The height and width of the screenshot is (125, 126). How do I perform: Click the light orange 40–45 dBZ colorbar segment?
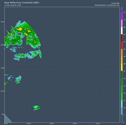point(122,60)
